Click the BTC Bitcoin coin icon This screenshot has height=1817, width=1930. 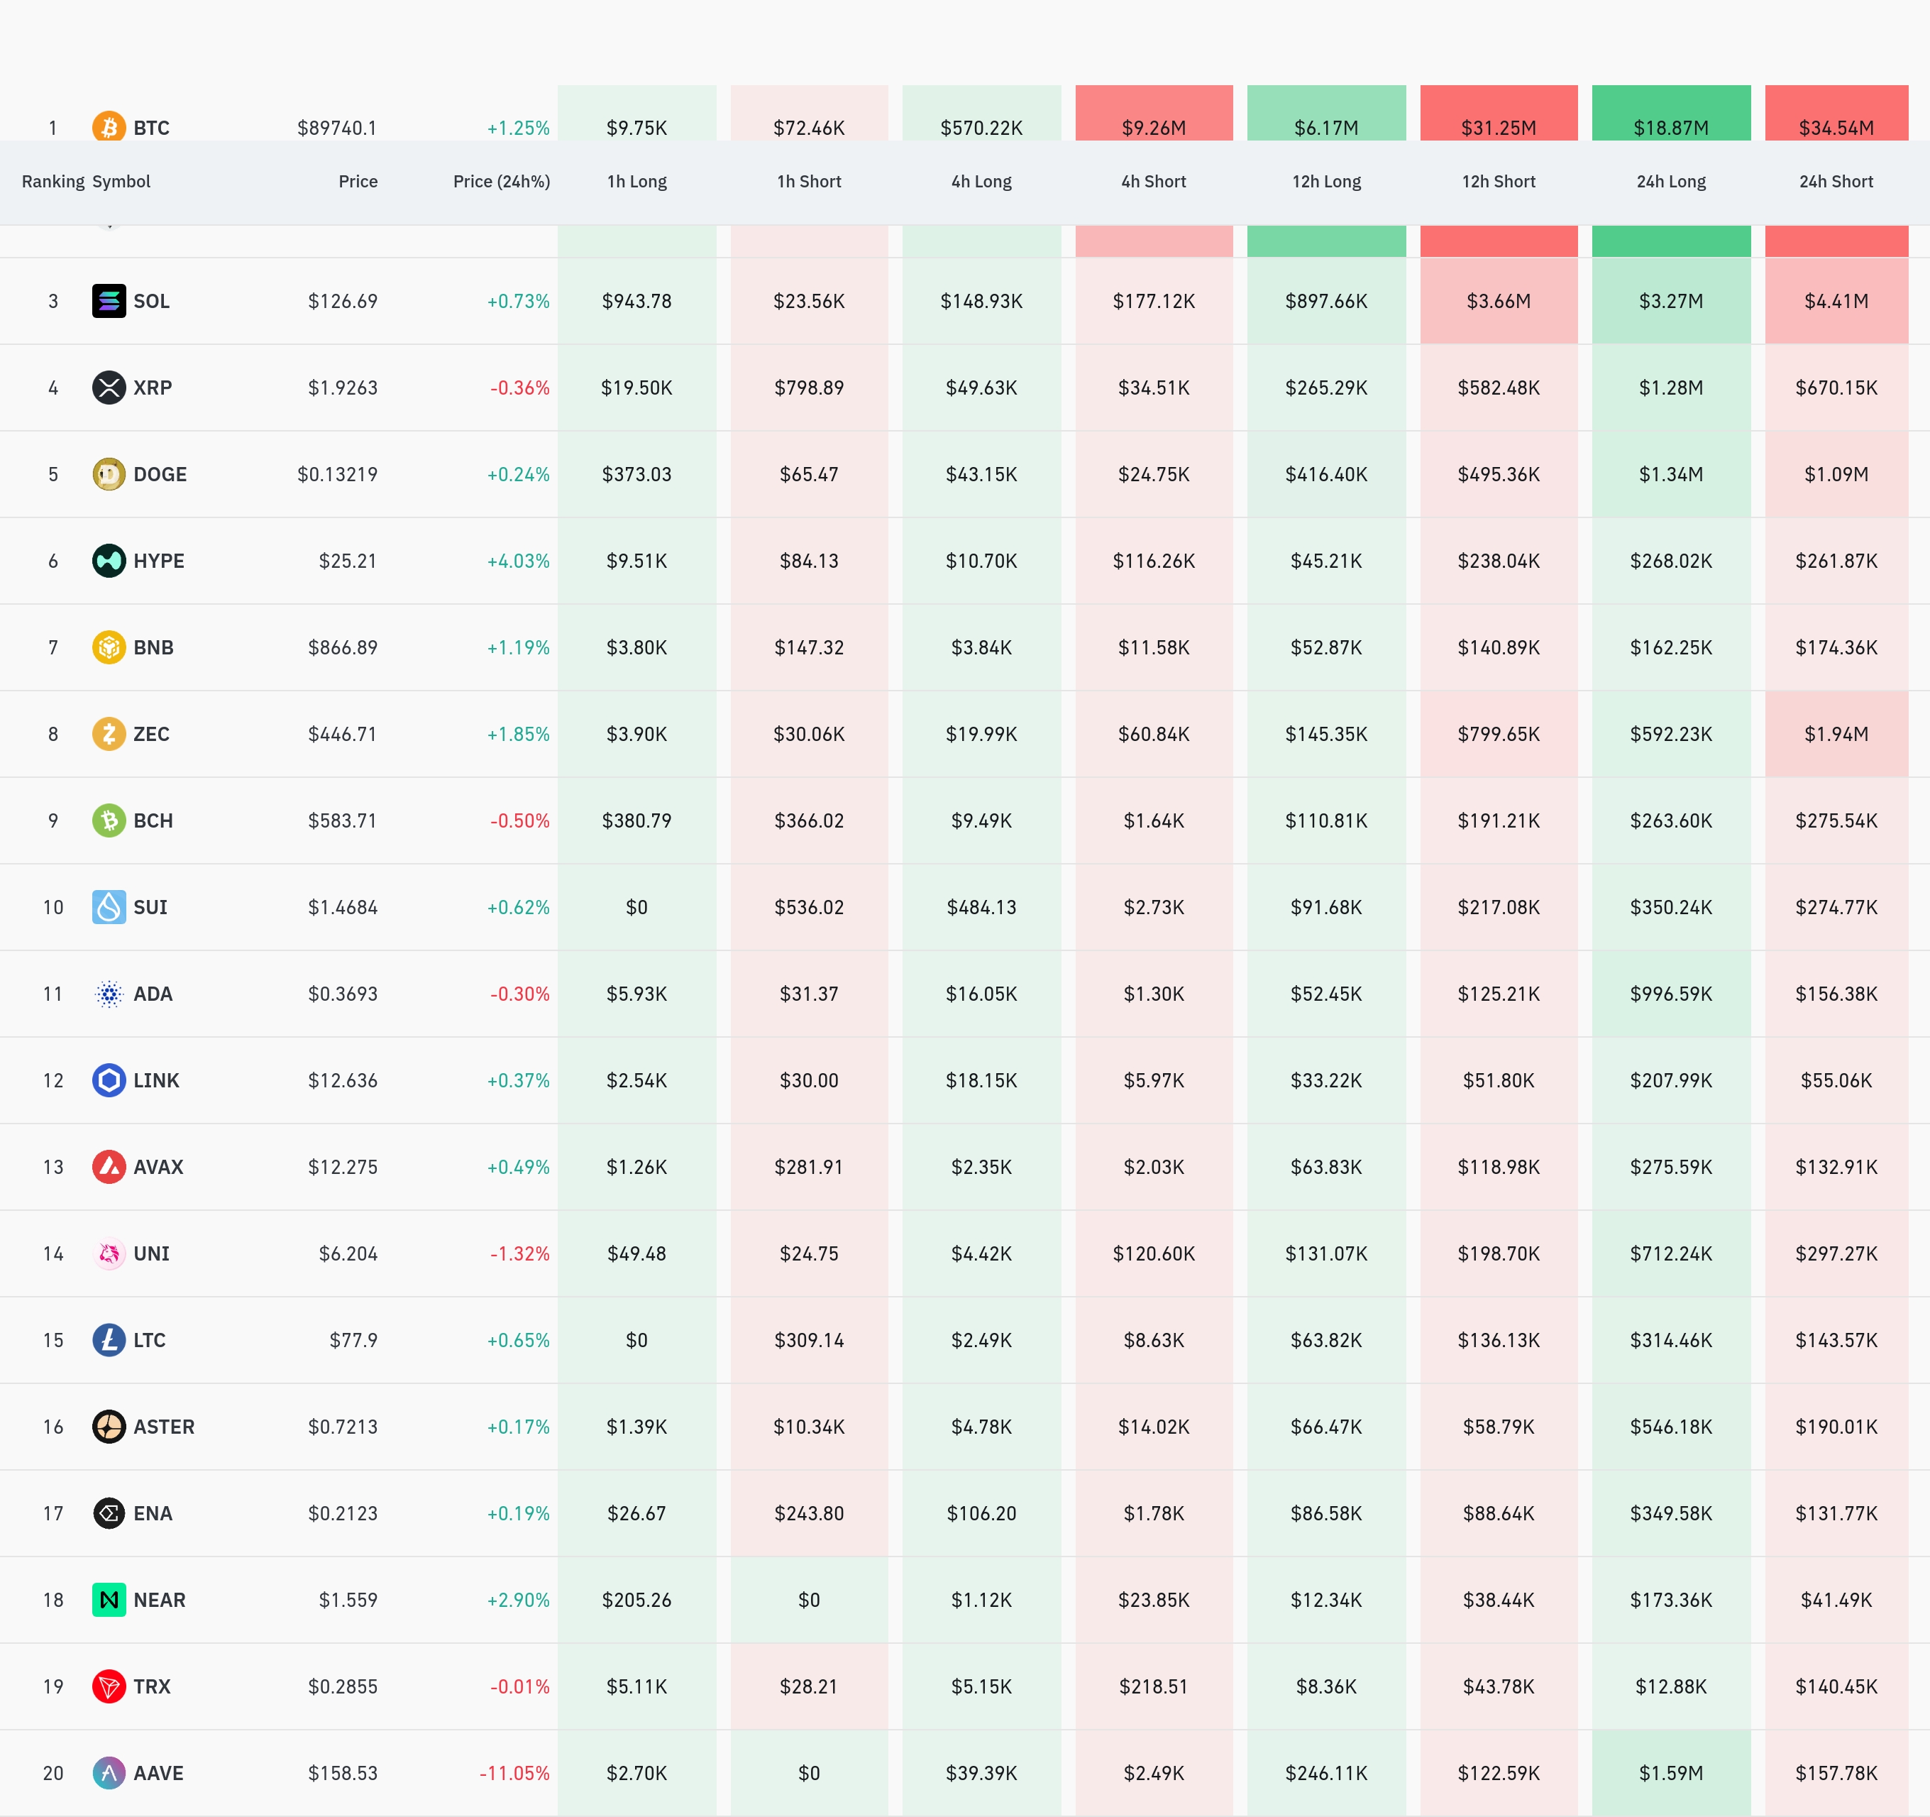point(109,126)
